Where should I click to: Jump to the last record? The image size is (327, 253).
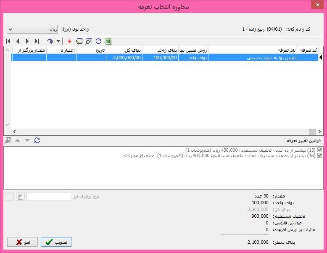tap(37, 41)
